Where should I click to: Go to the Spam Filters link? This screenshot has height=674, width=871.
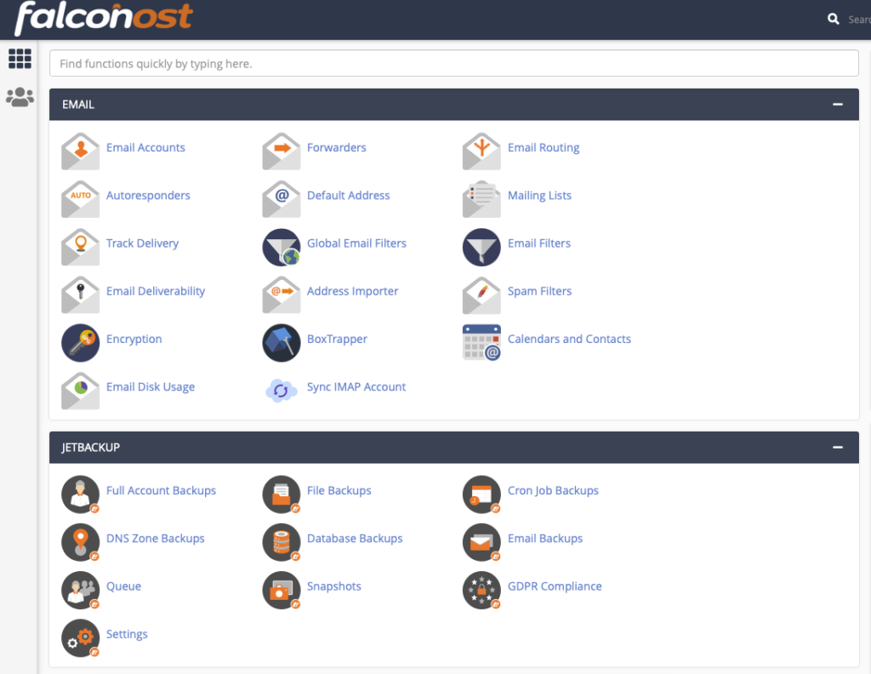pos(539,291)
